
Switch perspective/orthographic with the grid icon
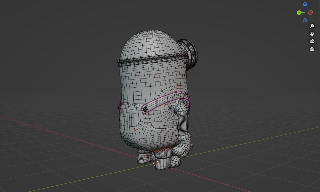(312, 49)
